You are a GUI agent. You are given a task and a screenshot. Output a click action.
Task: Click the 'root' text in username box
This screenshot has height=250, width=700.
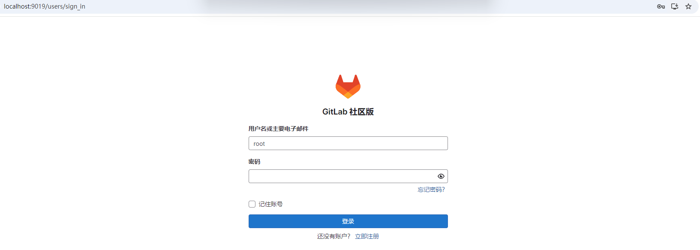click(259, 144)
